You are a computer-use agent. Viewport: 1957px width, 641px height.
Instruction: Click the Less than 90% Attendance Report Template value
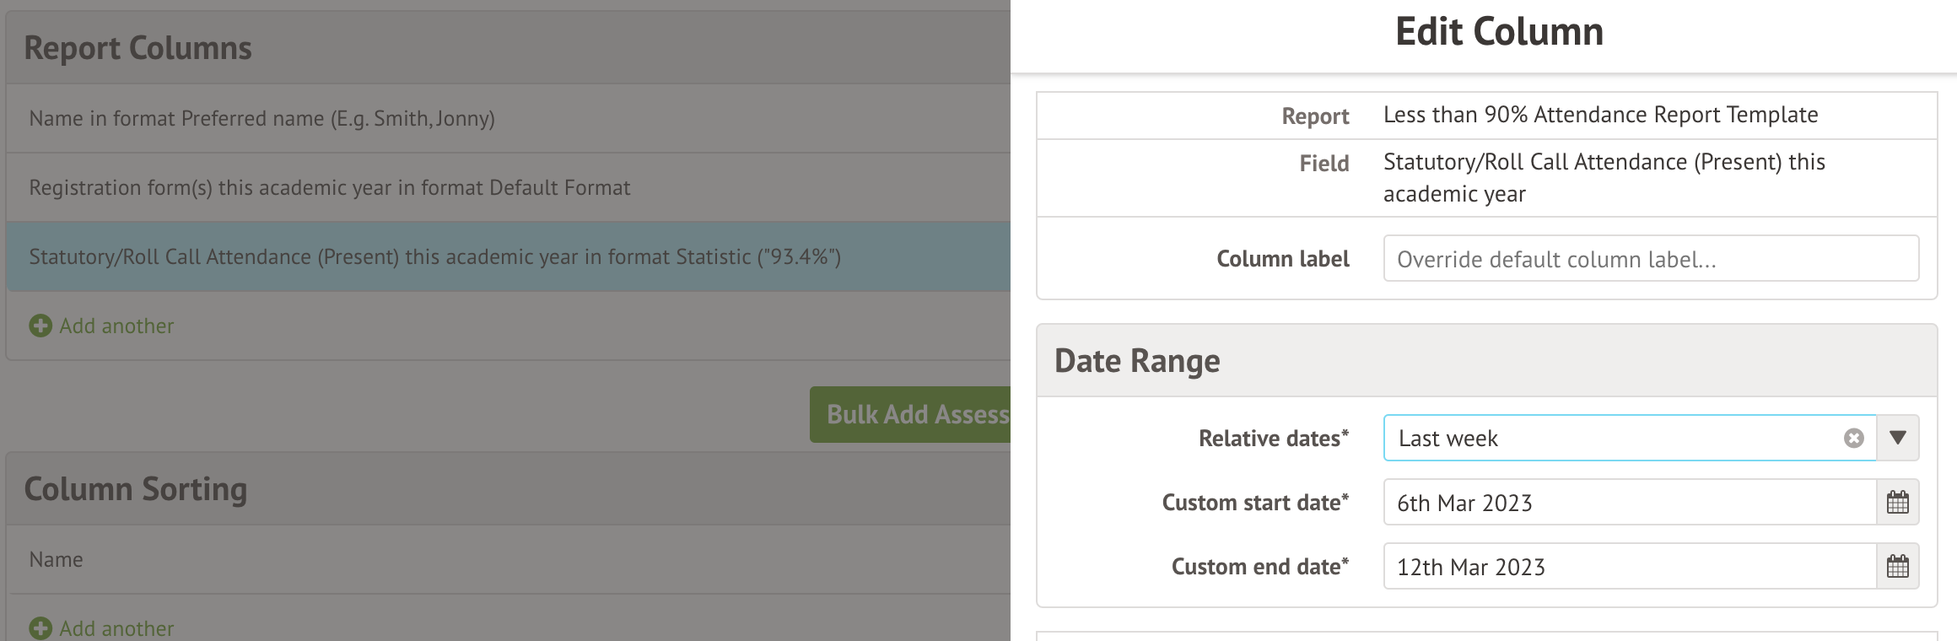click(x=1600, y=115)
